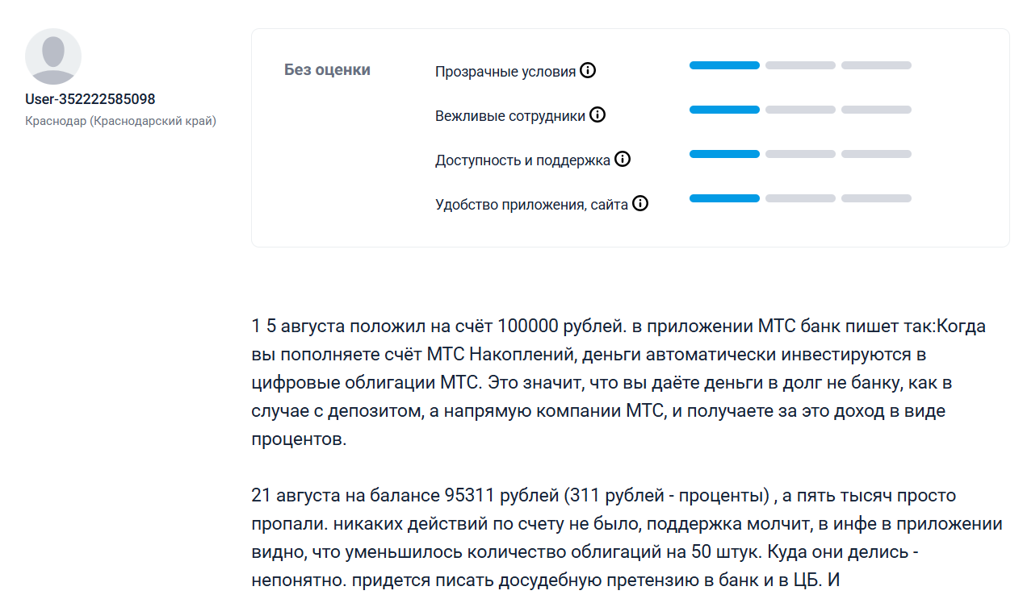Viewport: 1023px width, 599px height.
Task: Click the user avatar picture
Action: pos(53,56)
